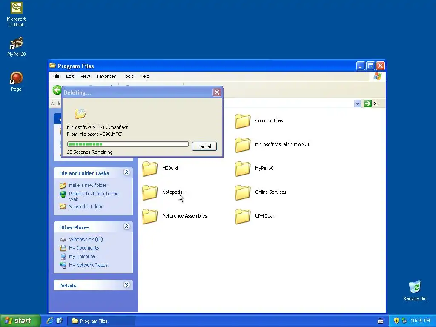Screen dimensions: 436x327
Task: Select the MSBuild folder icon
Action: [x=149, y=169]
